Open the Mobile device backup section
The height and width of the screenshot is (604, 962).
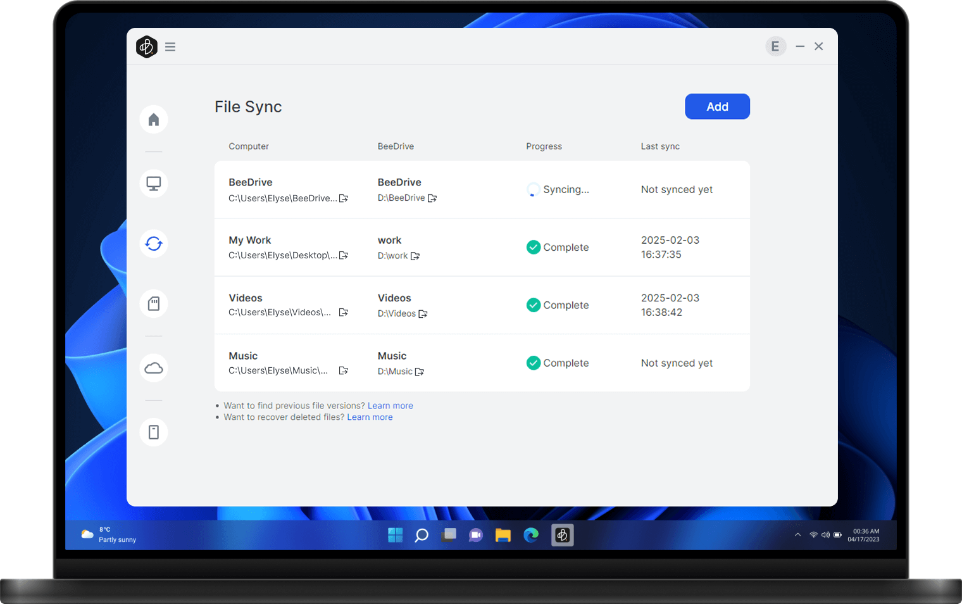[153, 431]
